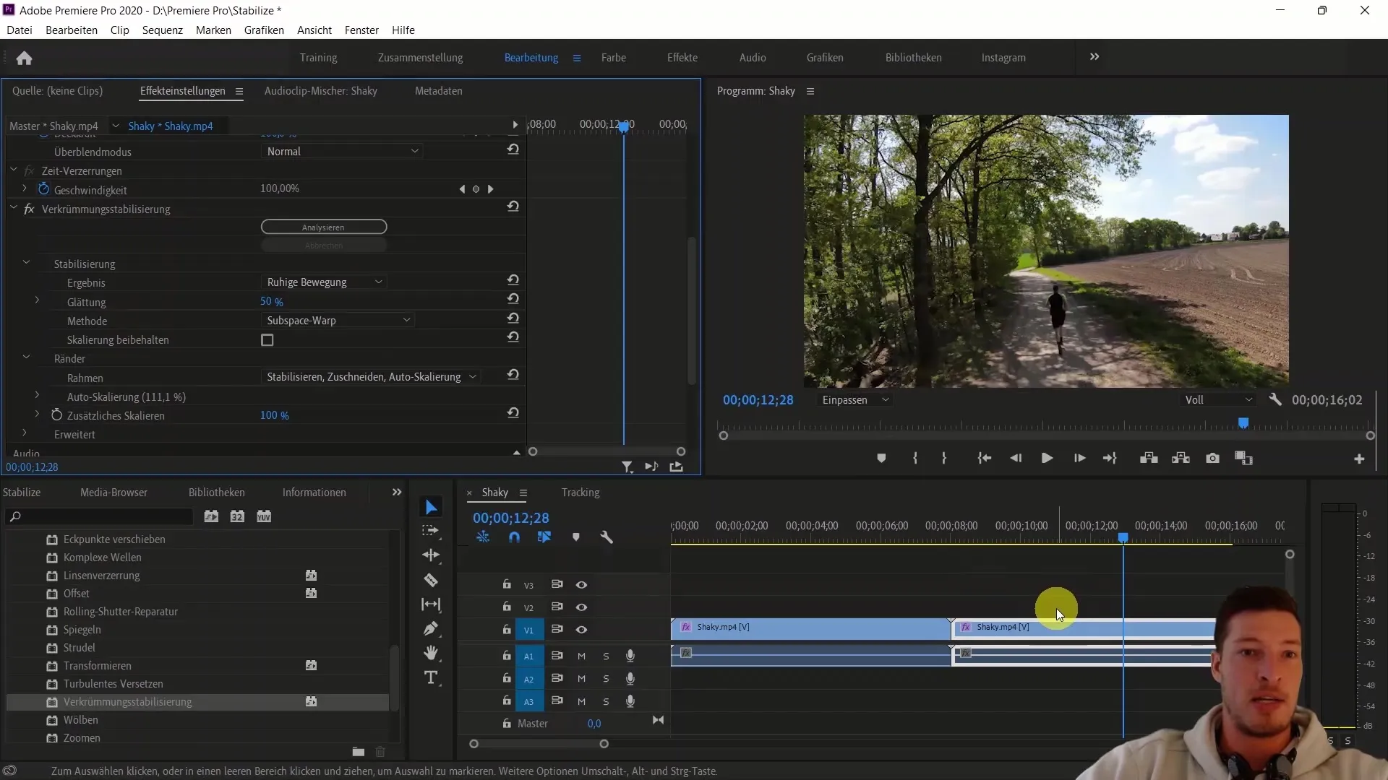The height and width of the screenshot is (780, 1388).
Task: Mark In point in program monitor
Action: click(915, 459)
